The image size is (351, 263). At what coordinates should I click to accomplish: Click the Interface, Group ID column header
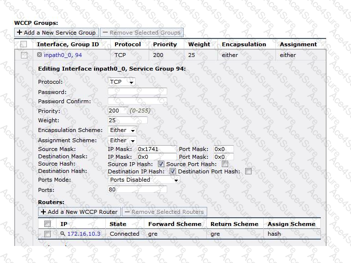point(68,44)
